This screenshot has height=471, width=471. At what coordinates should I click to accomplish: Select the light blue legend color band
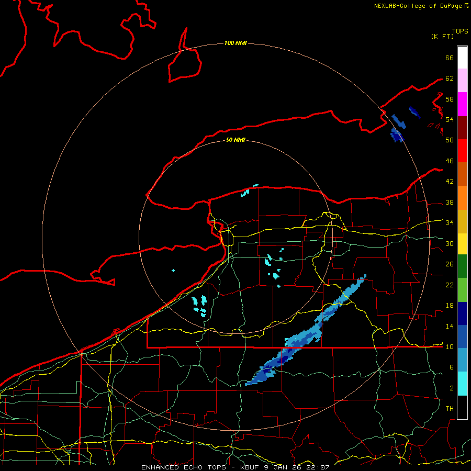[x=462, y=360]
